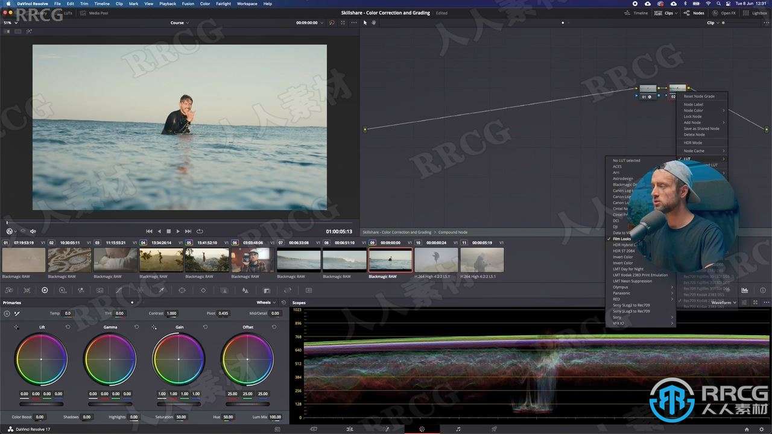Switch to the Fairlight page icon
The image size is (772, 434).
458,429
